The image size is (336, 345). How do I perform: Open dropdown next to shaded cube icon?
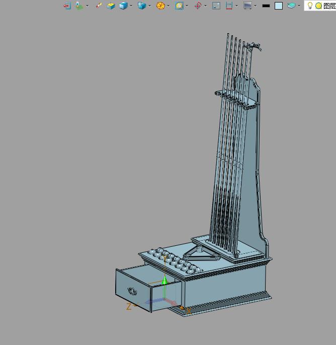131,6
